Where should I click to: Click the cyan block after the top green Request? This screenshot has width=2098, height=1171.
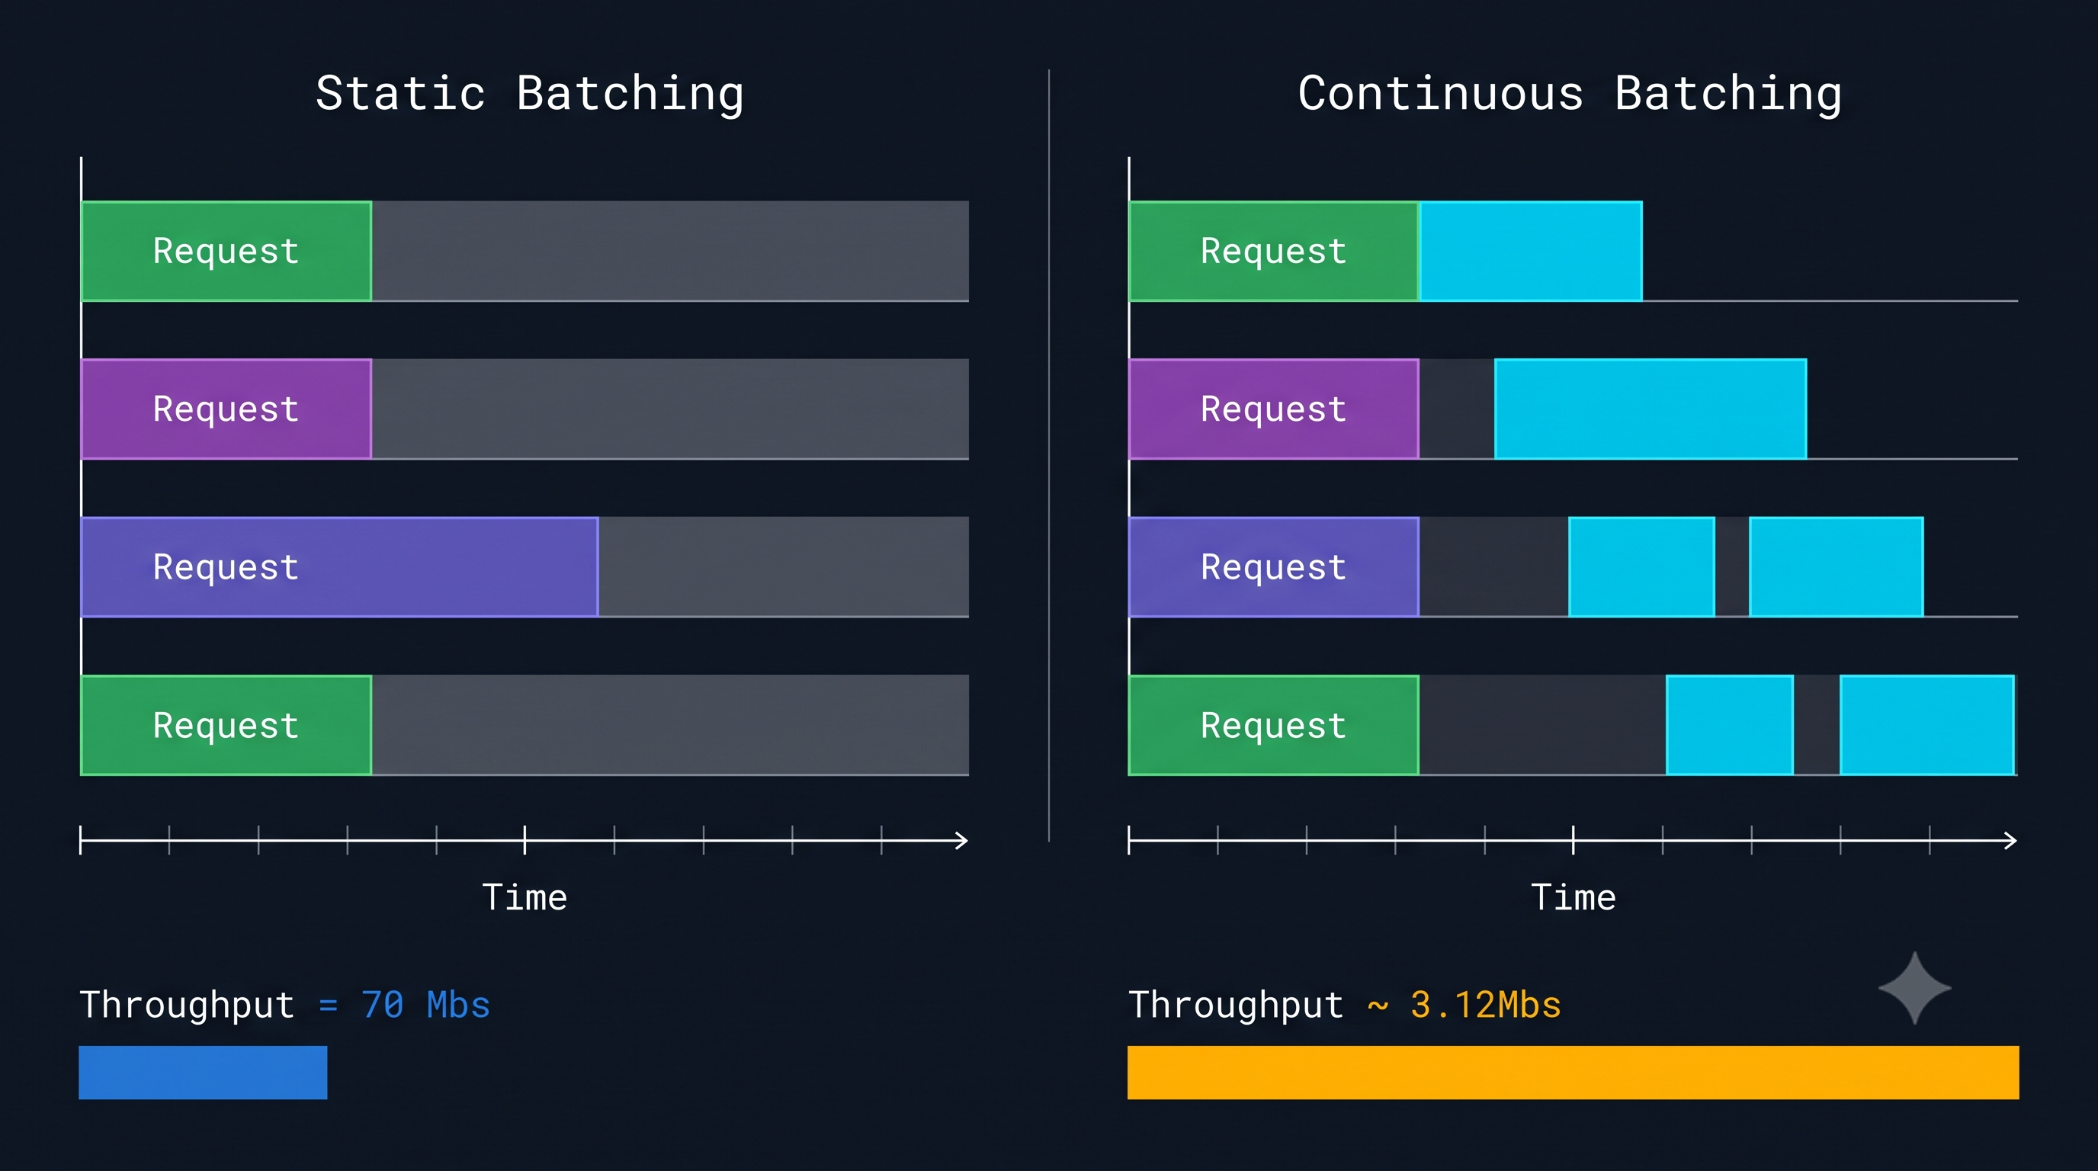[x=1531, y=251]
